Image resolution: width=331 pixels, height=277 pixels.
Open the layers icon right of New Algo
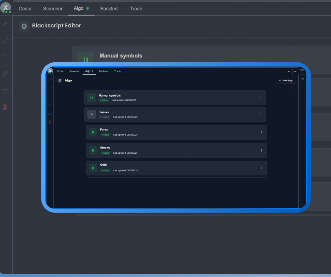(x=303, y=79)
